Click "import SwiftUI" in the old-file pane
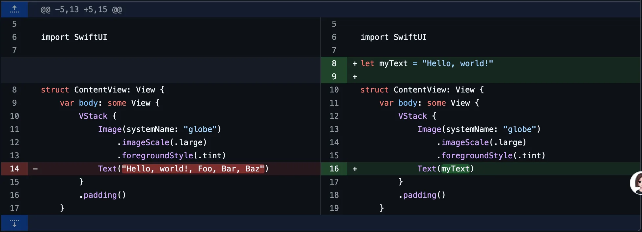The image size is (642, 232). tap(74, 37)
